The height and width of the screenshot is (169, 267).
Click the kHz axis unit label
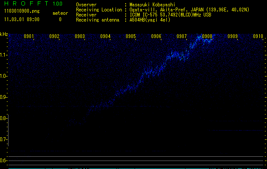click(4, 34)
